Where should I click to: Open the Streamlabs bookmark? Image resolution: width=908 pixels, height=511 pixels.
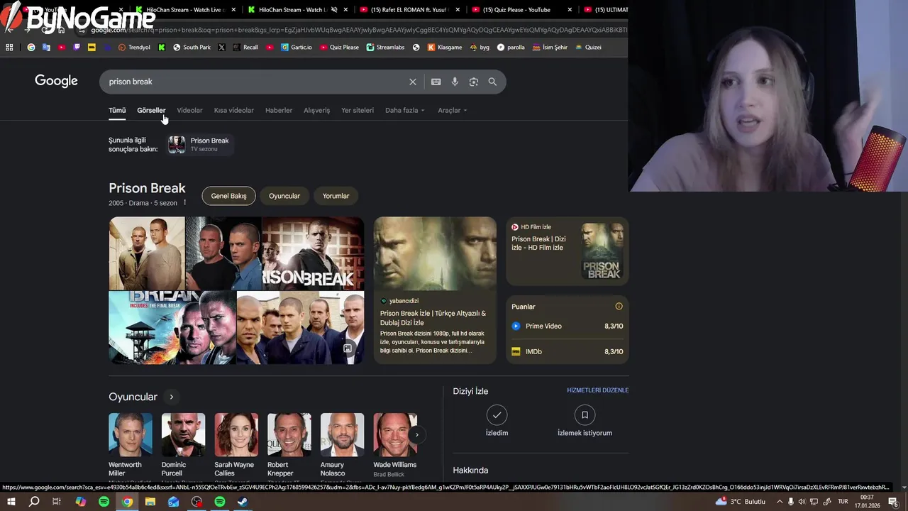pyautogui.click(x=385, y=48)
